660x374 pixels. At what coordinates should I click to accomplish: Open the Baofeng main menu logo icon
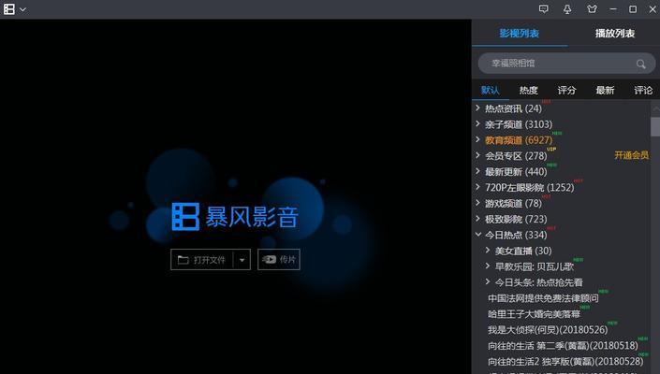8,9
